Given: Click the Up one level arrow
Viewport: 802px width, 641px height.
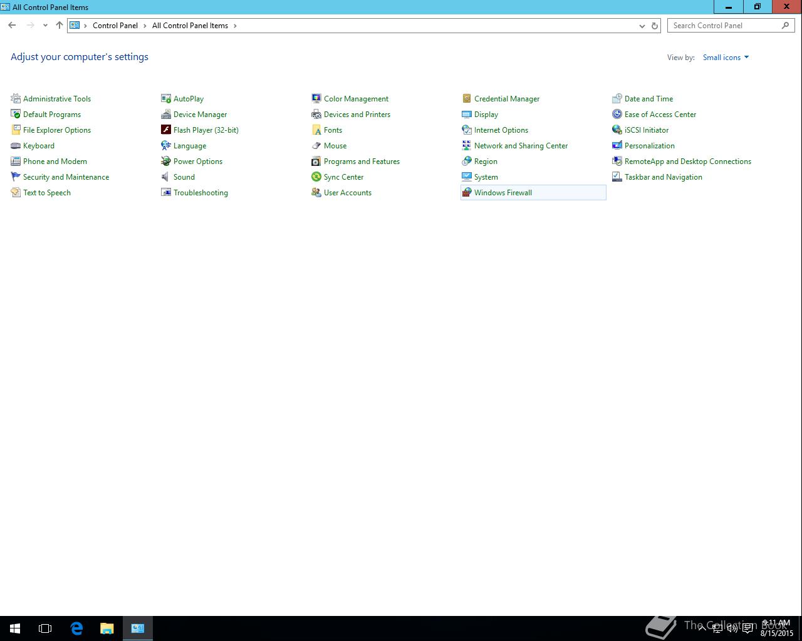Looking at the screenshot, I should 60,26.
